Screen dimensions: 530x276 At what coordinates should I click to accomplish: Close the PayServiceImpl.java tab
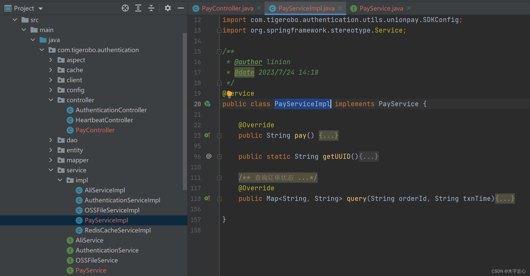[x=340, y=8]
